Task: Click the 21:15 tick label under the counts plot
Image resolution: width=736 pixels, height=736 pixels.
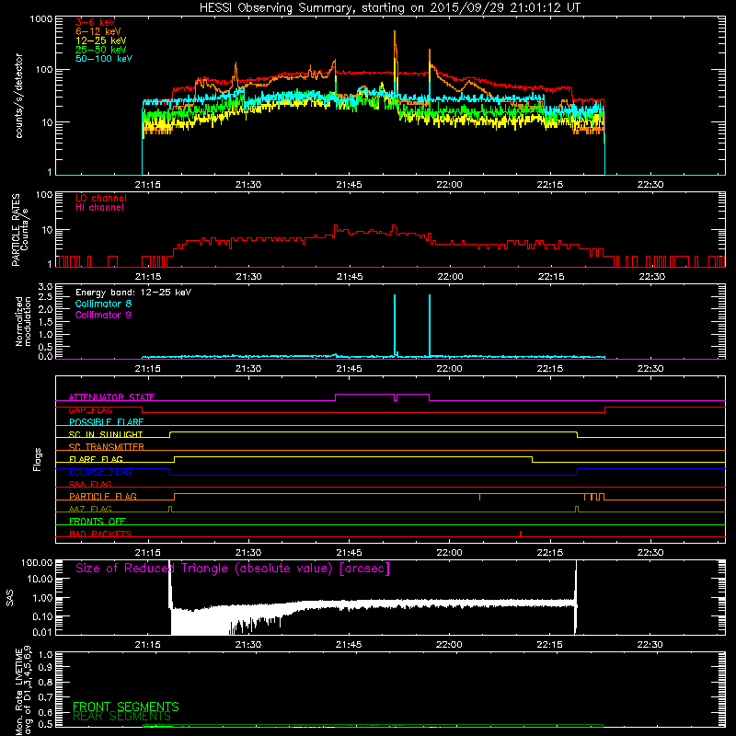Action: (148, 185)
